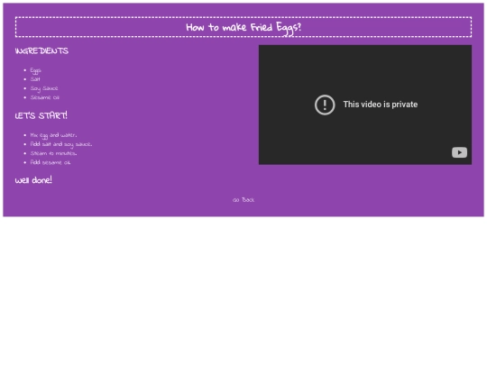
Task: Click the 'Steam 10 minutes.' step
Action: click(x=53, y=153)
